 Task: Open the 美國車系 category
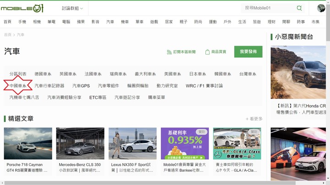coord(173,74)
